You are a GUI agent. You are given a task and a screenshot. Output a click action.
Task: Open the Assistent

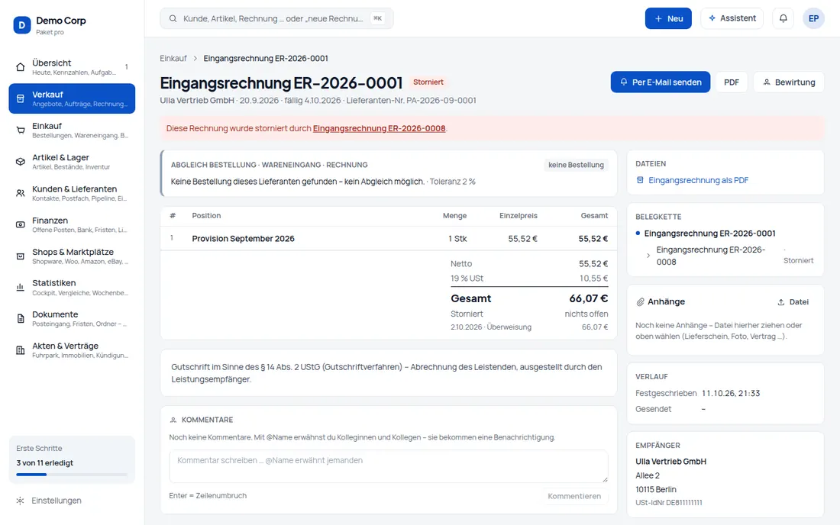[732, 18]
